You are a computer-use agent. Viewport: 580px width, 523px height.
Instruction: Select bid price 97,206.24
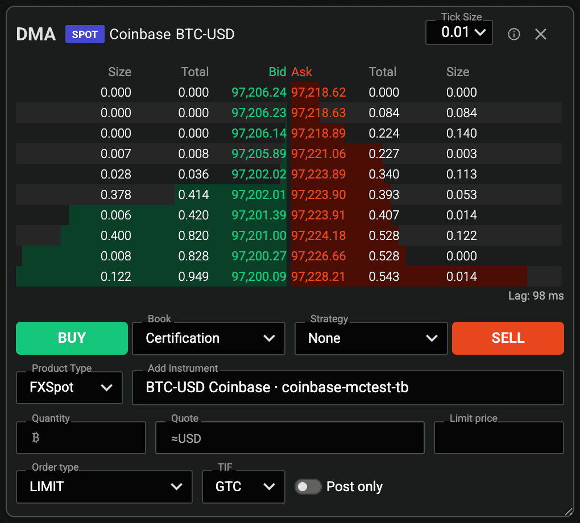pos(259,93)
